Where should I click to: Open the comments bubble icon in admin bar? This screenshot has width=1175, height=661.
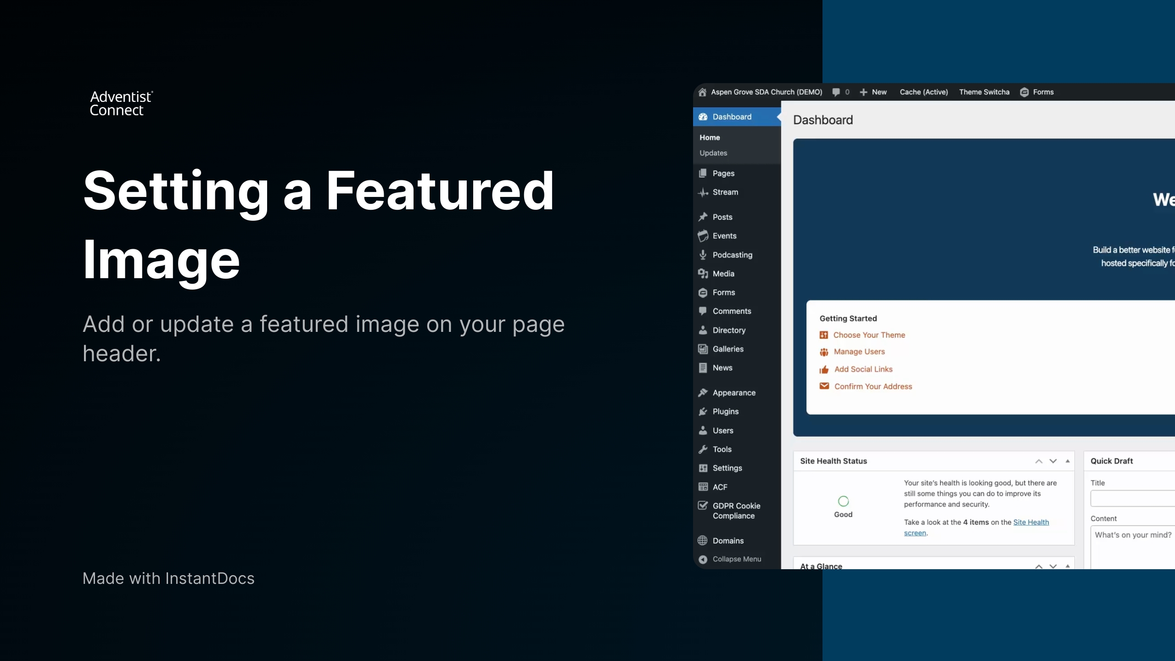point(836,92)
